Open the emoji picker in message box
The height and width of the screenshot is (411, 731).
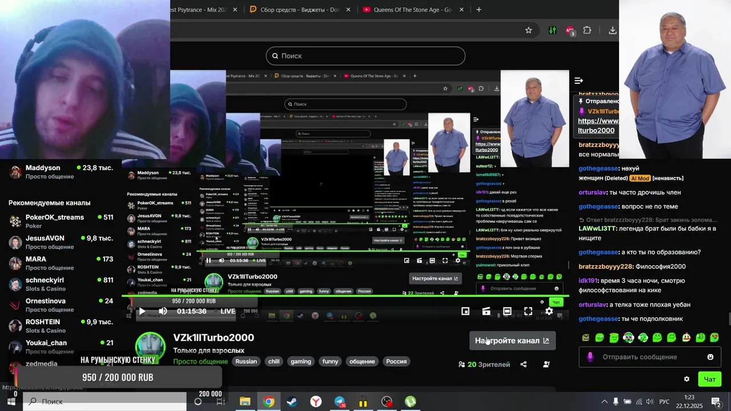710,357
